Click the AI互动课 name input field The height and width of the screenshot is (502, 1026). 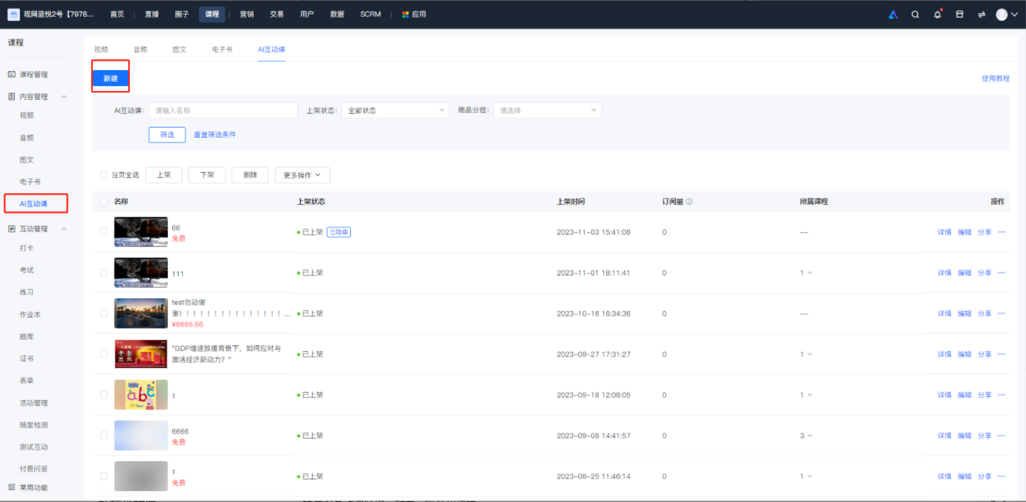pyautogui.click(x=222, y=109)
